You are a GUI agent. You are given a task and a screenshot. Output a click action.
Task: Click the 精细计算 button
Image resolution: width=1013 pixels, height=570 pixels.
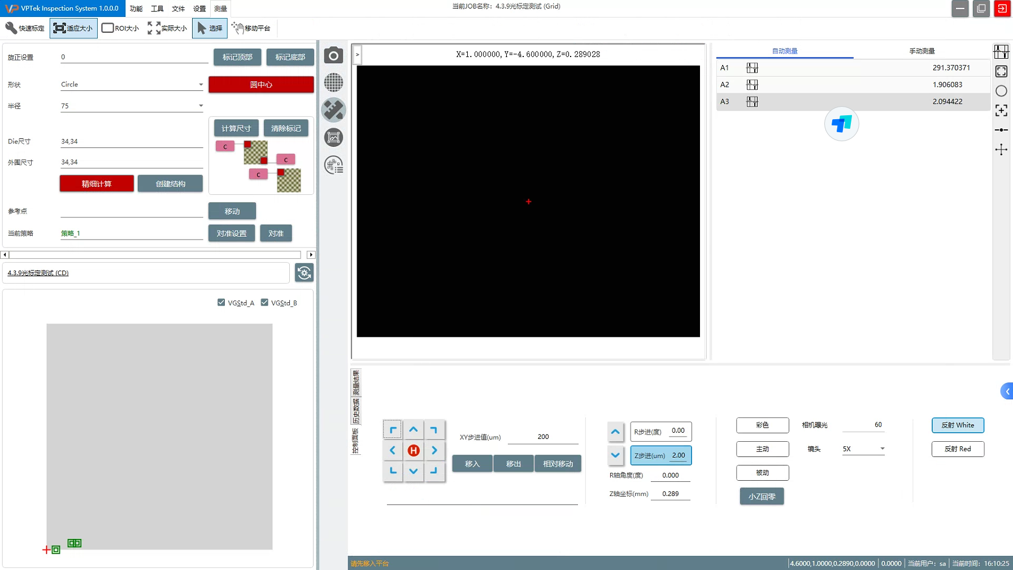(97, 184)
